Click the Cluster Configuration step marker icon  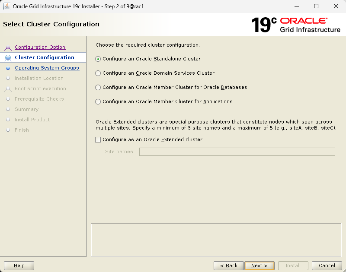8,58
